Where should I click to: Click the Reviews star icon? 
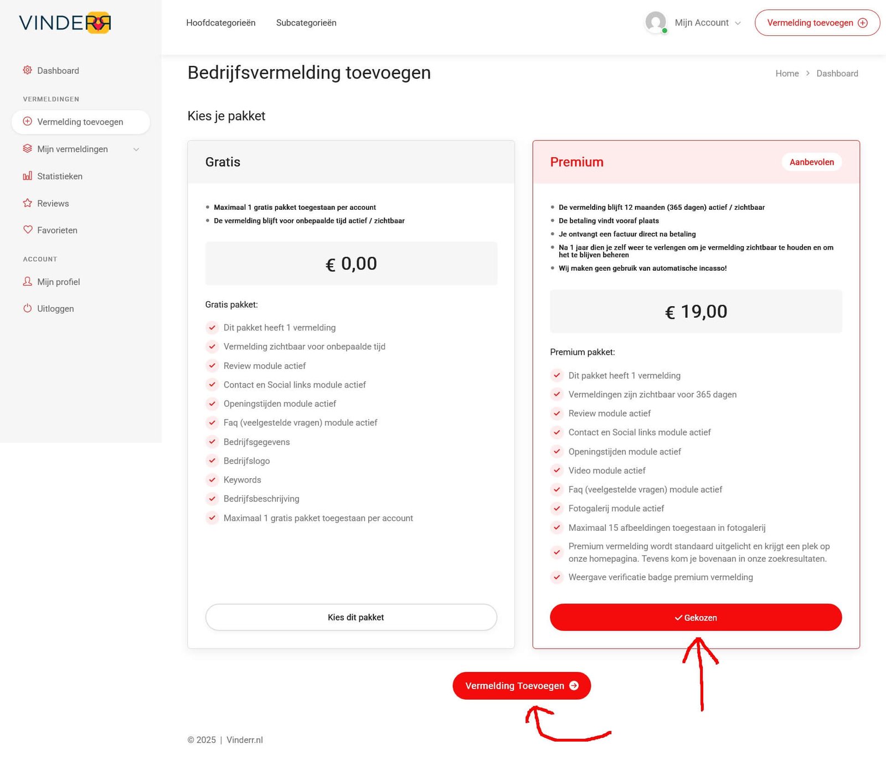coord(27,203)
